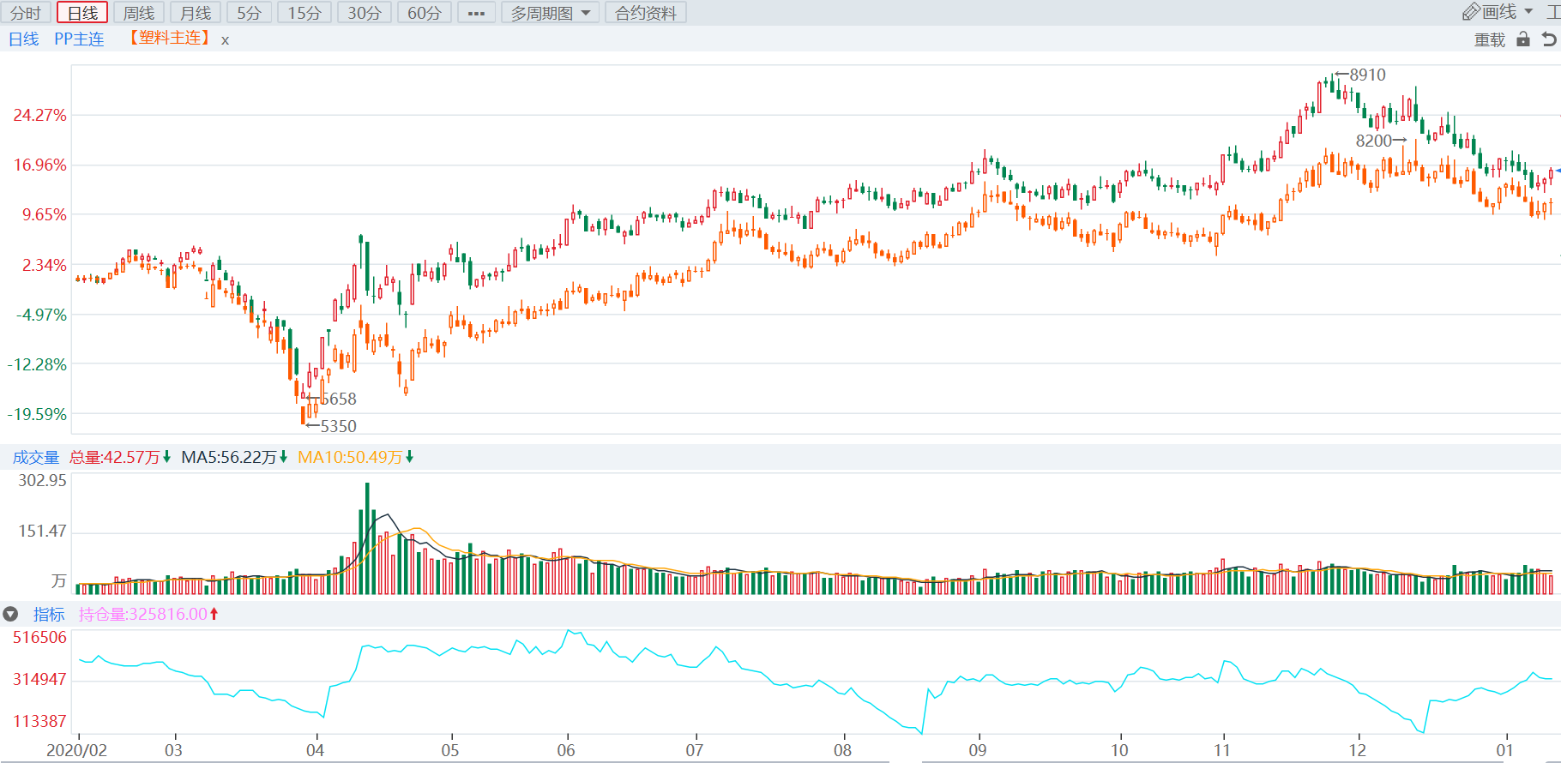The height and width of the screenshot is (763, 1561).
Task: Select the 5分 period tab
Action: [250, 13]
